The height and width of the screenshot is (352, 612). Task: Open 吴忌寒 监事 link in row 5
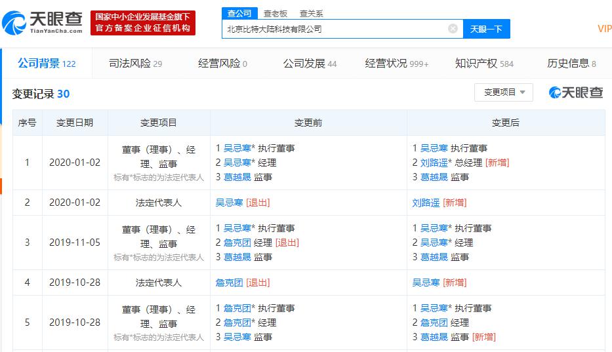(x=237, y=337)
